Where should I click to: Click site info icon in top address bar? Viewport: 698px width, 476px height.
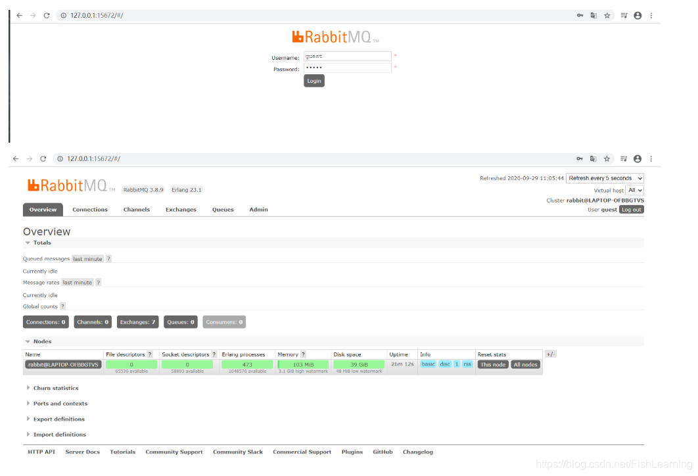coord(63,16)
